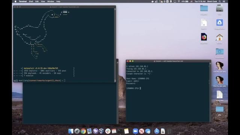Click the Wi-Fi status icon
The image size is (240, 135).
[178, 1]
